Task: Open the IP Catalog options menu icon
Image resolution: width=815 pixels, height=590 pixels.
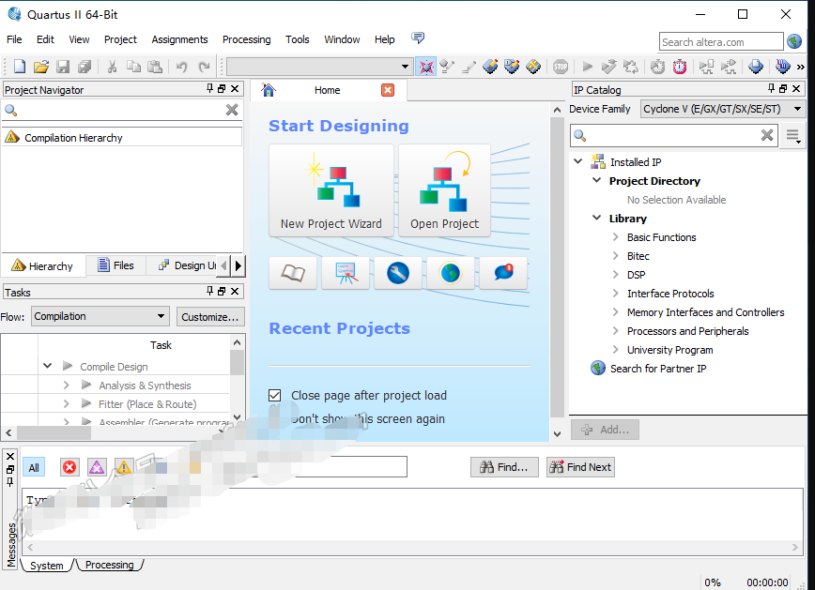Action: (793, 136)
